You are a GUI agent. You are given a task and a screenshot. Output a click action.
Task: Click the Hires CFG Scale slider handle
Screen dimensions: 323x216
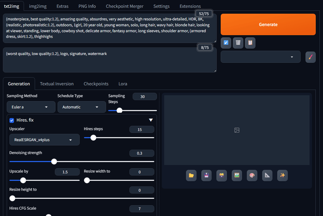[48, 215]
